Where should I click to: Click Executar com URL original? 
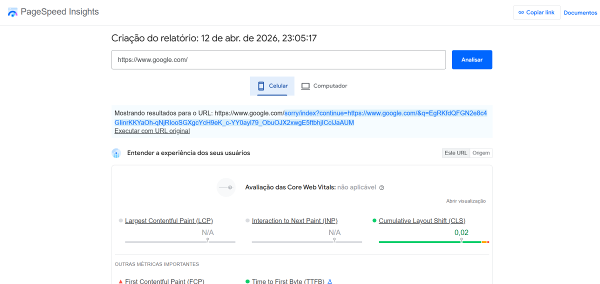pyautogui.click(x=152, y=131)
